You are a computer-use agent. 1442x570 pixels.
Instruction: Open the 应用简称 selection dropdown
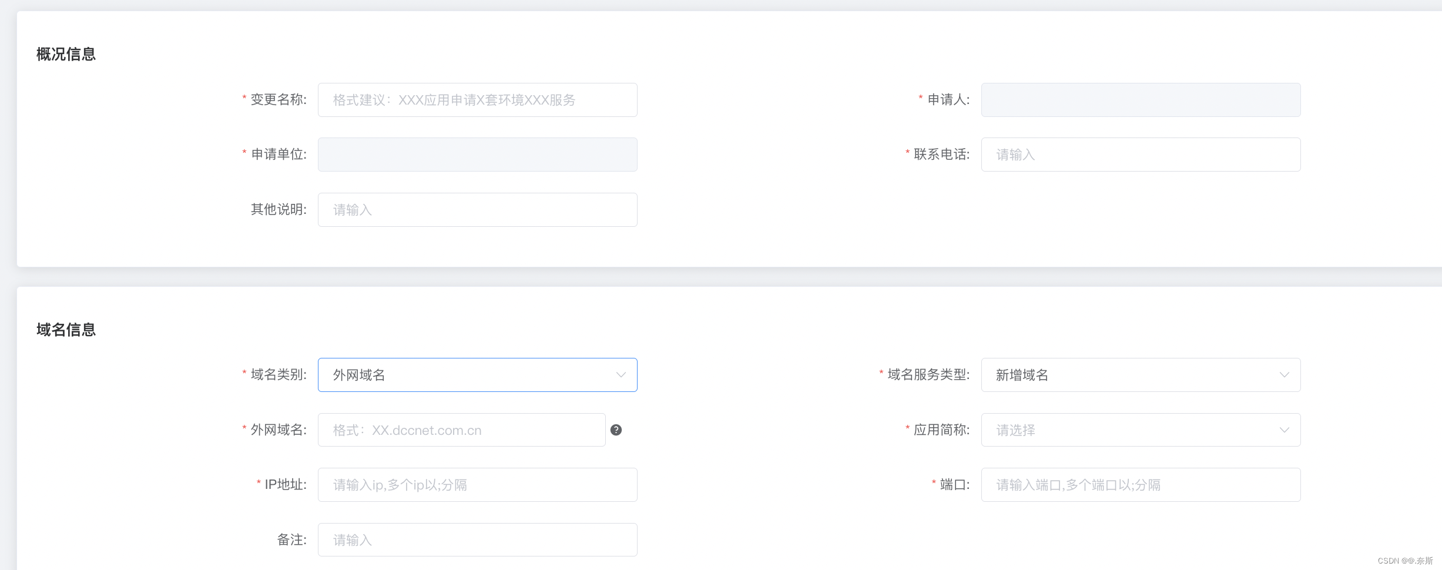click(1139, 430)
